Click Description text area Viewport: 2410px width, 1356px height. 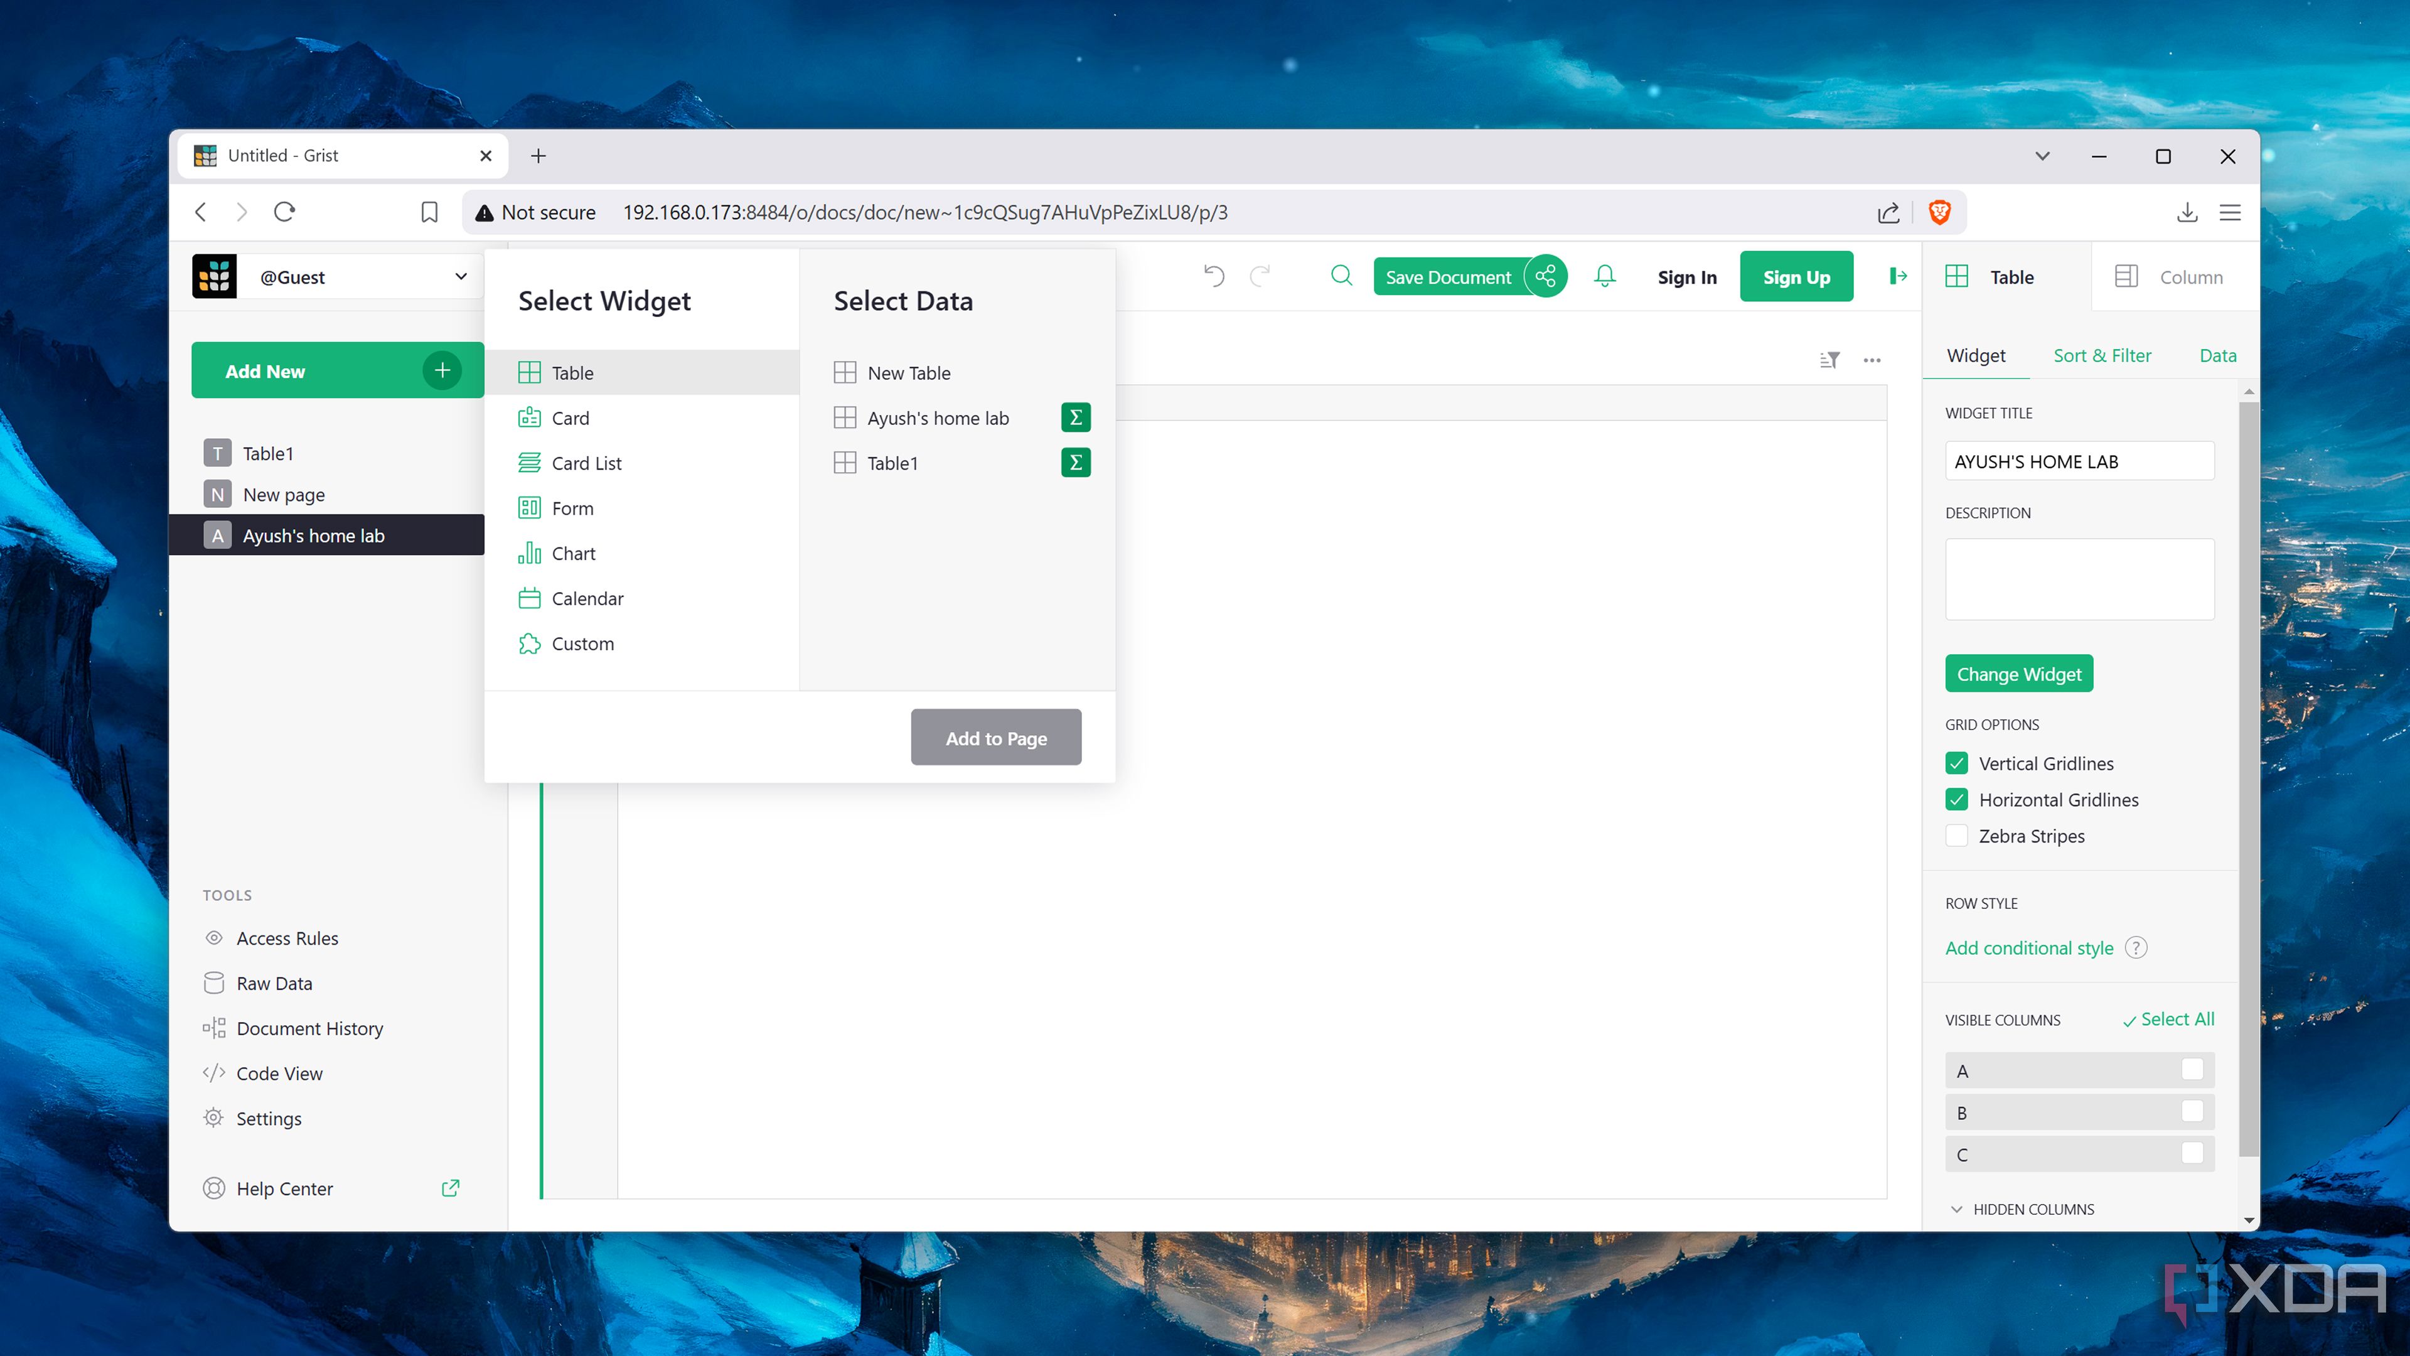coord(2080,578)
